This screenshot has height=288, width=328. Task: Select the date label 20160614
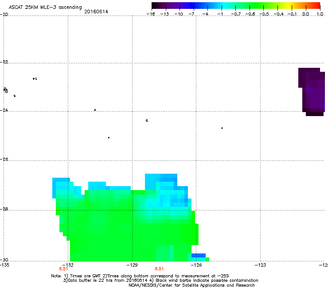(96, 12)
